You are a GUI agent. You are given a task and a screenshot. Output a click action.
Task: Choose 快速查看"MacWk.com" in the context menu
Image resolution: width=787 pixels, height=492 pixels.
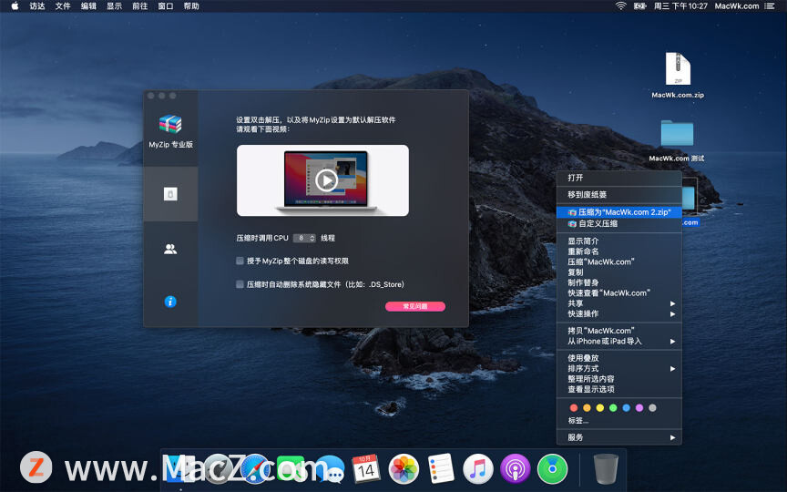point(618,293)
